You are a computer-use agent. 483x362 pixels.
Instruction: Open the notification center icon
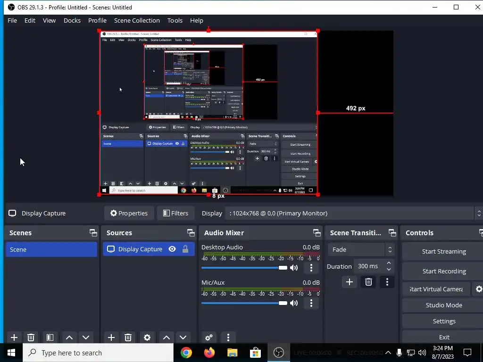pyautogui.click(x=467, y=353)
